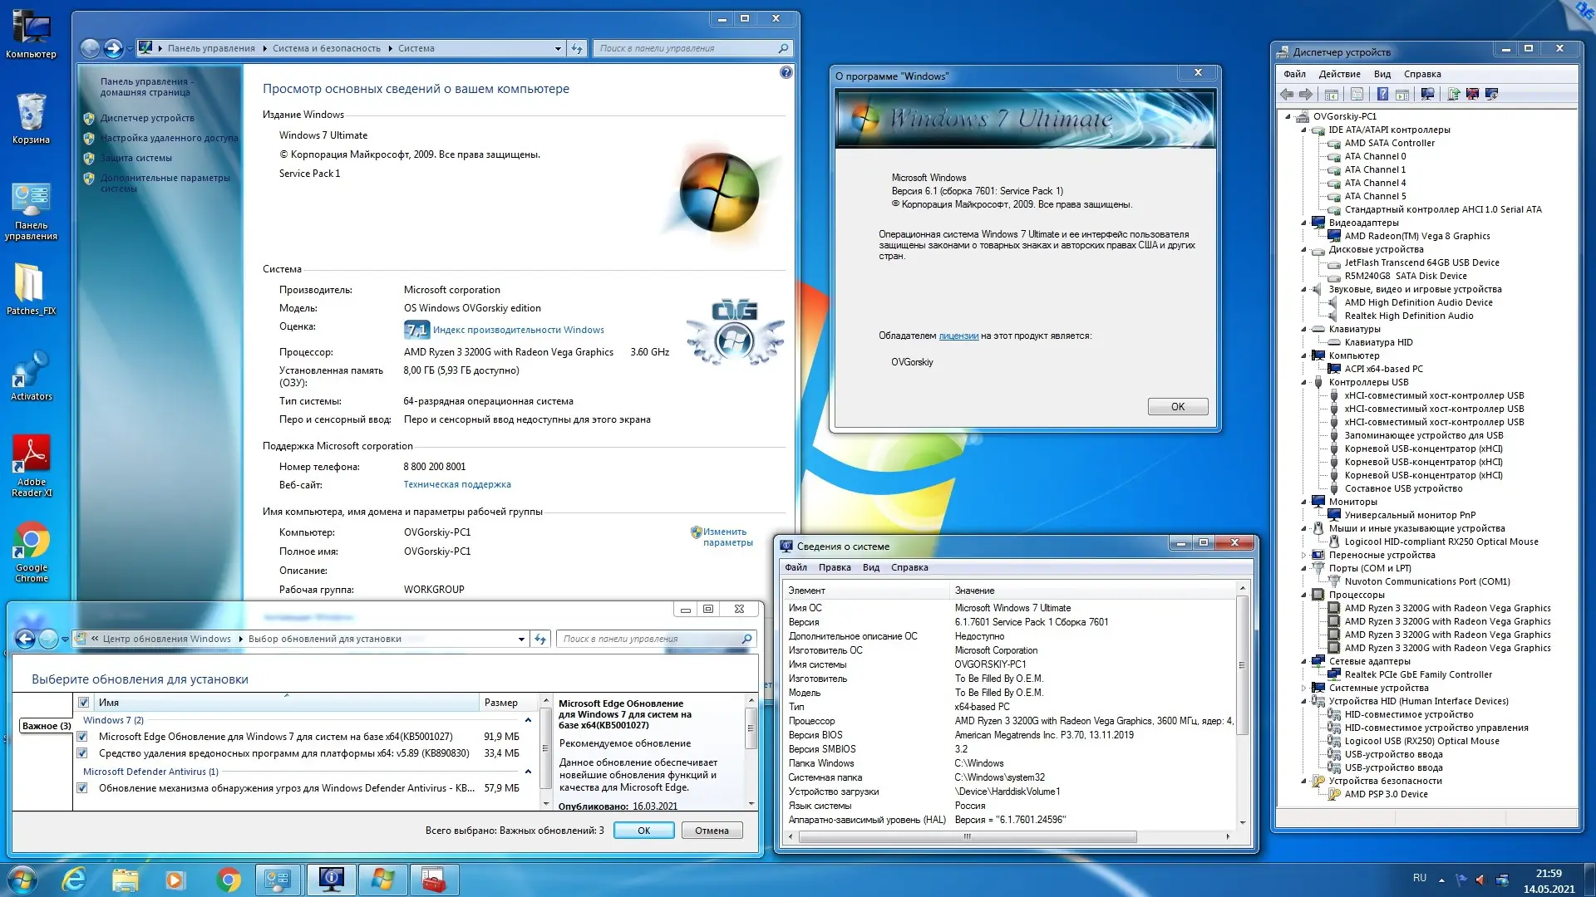Image resolution: width=1596 pixels, height=897 pixels.
Task: Click Internet Explorer taskbar icon
Action: tap(74, 879)
